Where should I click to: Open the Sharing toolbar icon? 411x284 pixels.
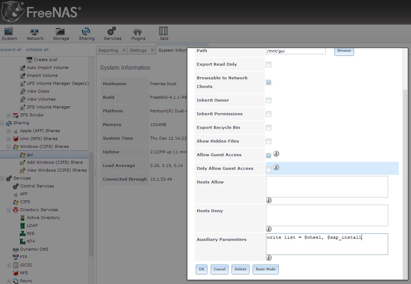pyautogui.click(x=86, y=34)
